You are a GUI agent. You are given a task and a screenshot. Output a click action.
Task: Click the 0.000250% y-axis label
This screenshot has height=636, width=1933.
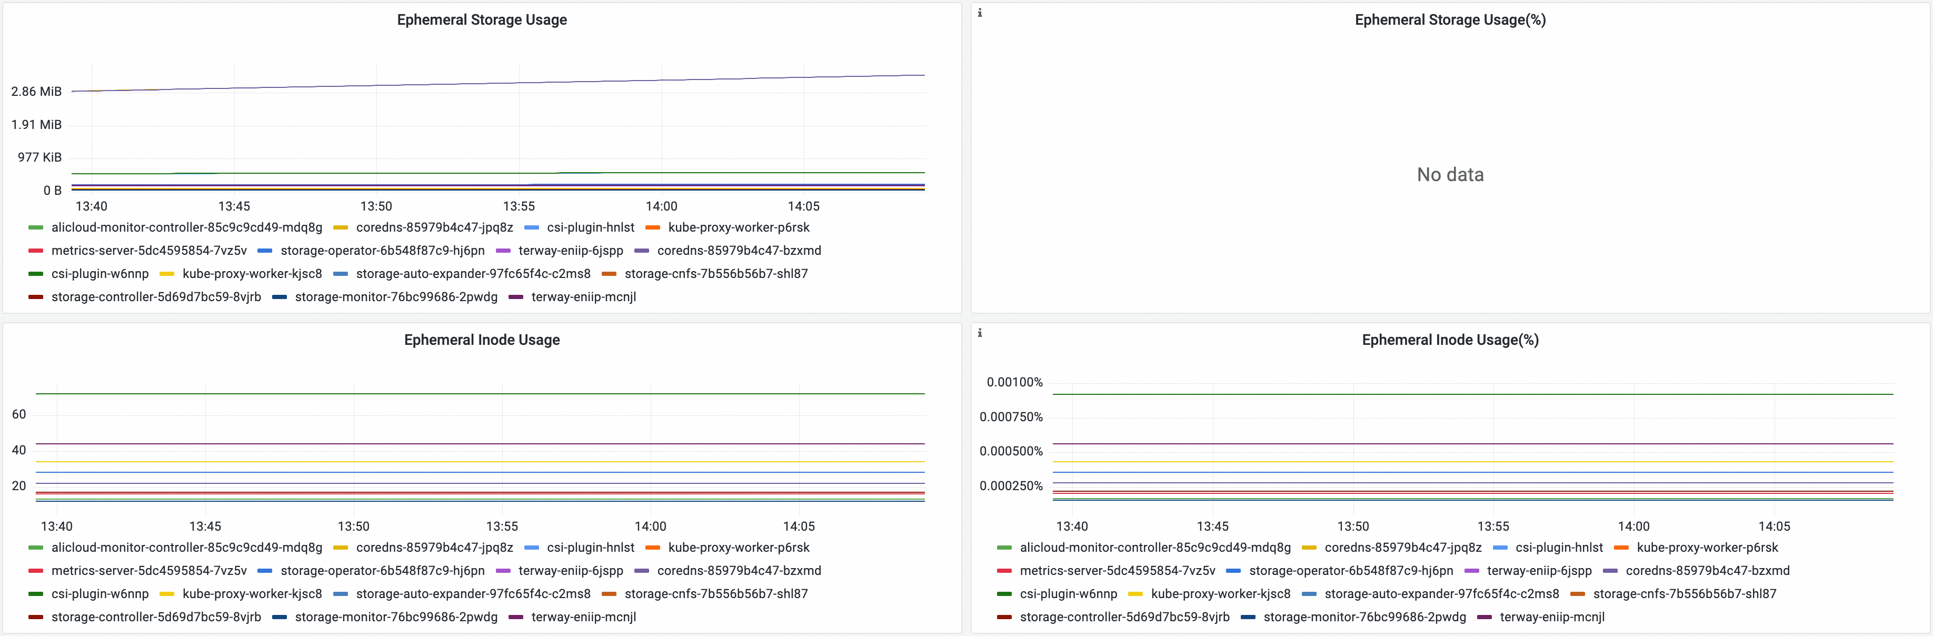tap(1011, 486)
